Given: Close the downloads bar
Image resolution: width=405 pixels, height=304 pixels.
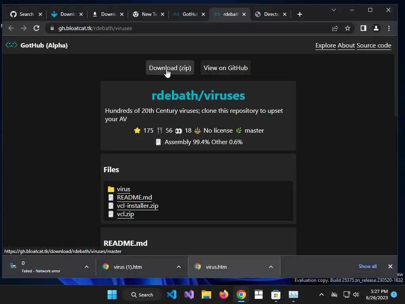Looking at the screenshot, I should tap(390, 266).
